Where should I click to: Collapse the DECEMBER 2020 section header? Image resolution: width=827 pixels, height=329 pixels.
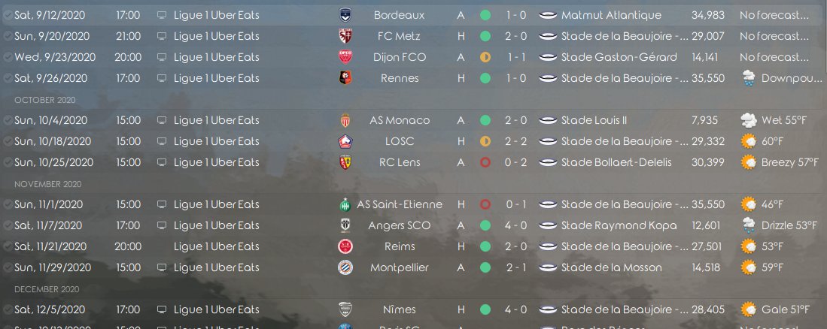[x=47, y=289]
